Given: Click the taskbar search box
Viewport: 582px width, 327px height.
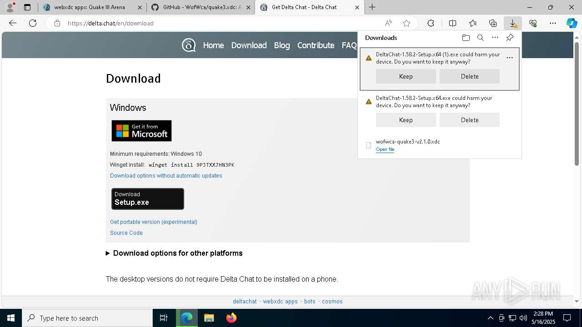Looking at the screenshot, I should [x=87, y=318].
